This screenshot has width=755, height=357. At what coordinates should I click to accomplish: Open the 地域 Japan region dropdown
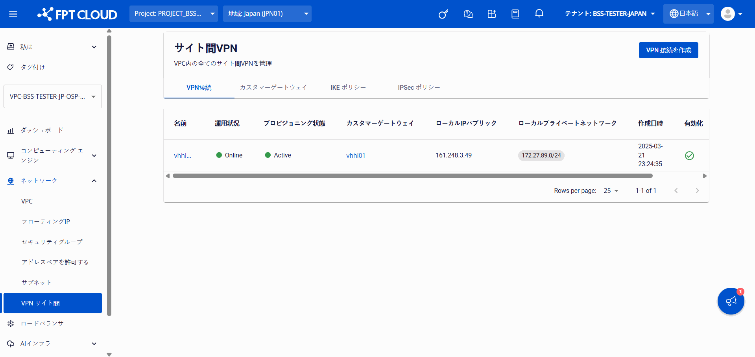267,14
